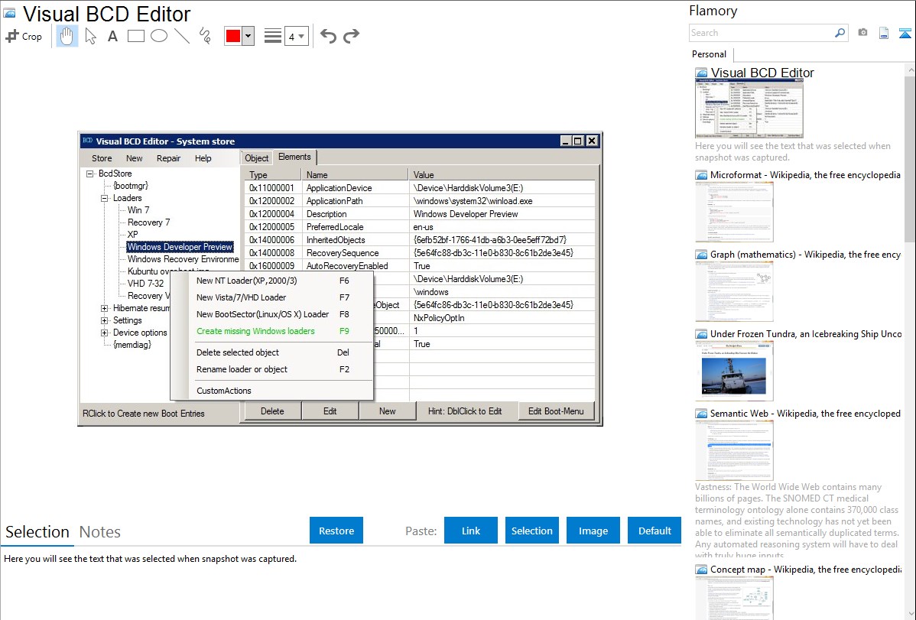916x620 pixels.
Task: Activate the hand pan tool
Action: pyautogui.click(x=67, y=36)
